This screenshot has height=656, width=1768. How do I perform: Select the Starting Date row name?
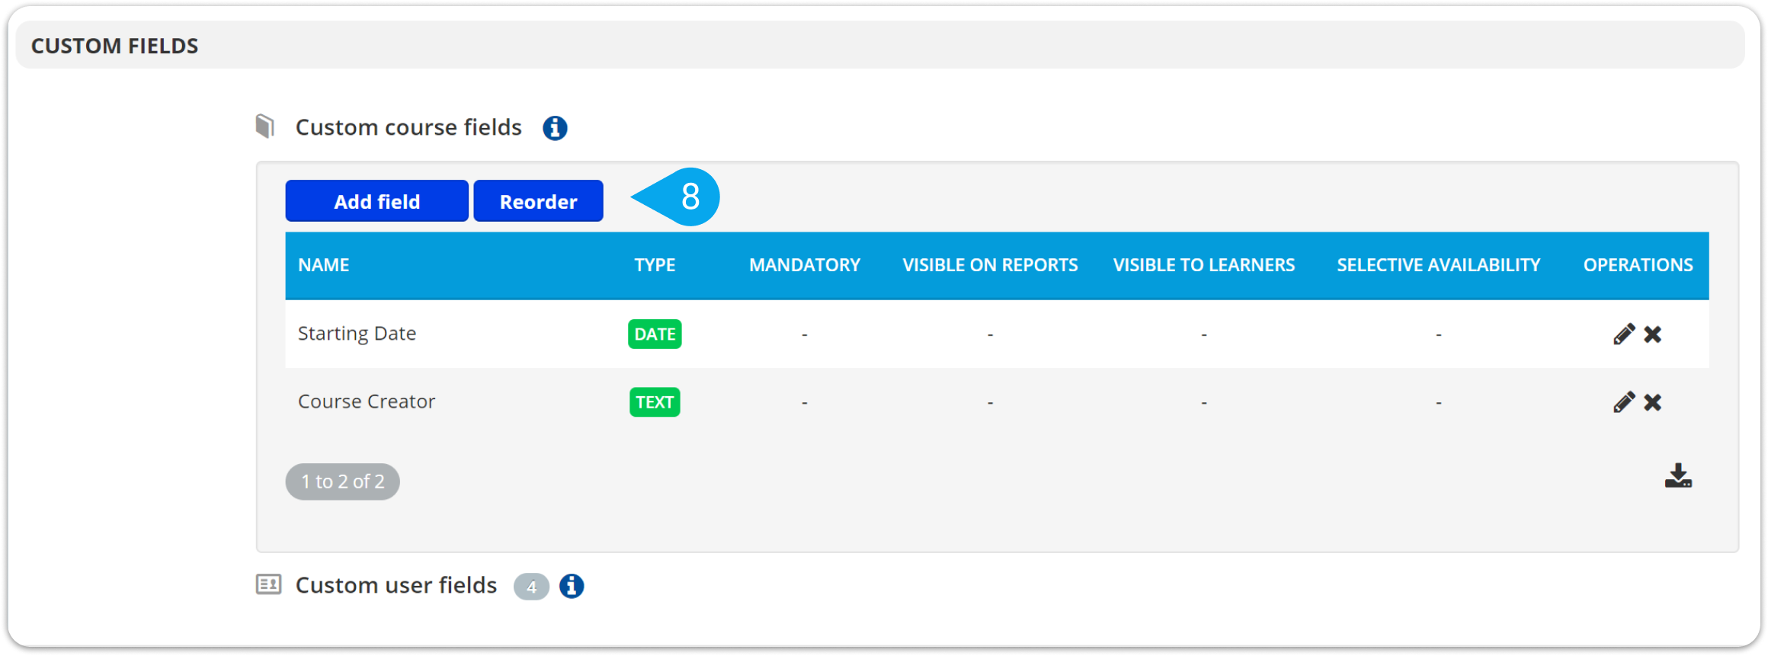(x=357, y=334)
